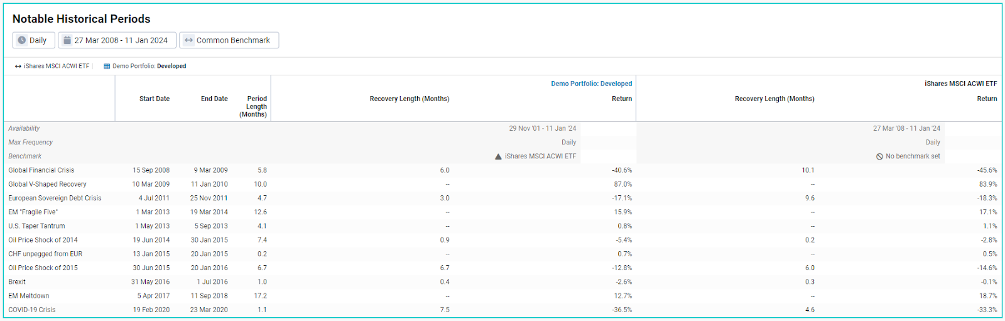The width and height of the screenshot is (1005, 321).
Task: Sort by End Date column header
Action: coord(214,99)
